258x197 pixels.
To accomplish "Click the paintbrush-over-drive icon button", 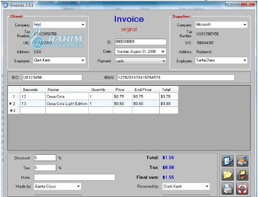I will [243, 161].
